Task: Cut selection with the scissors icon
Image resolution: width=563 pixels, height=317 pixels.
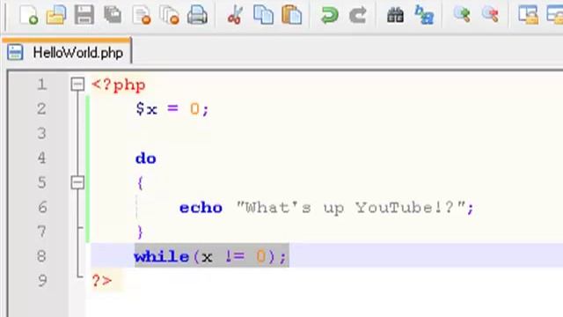Action: 235,15
